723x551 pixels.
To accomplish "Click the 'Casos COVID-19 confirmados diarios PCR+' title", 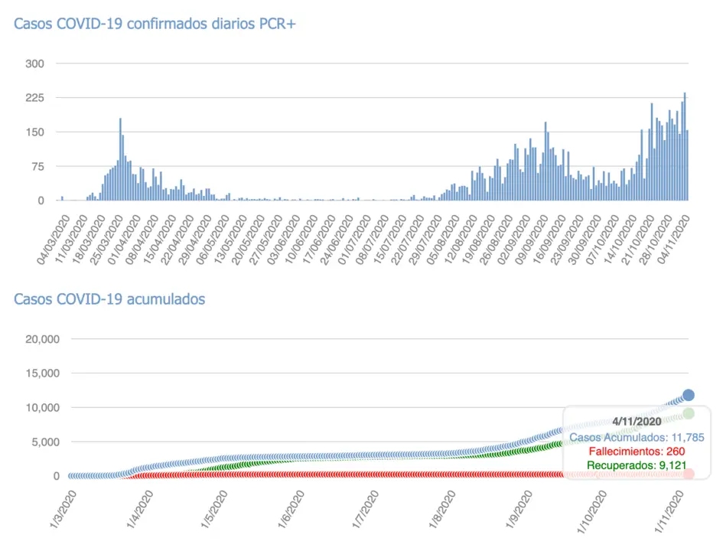I will (x=155, y=24).
